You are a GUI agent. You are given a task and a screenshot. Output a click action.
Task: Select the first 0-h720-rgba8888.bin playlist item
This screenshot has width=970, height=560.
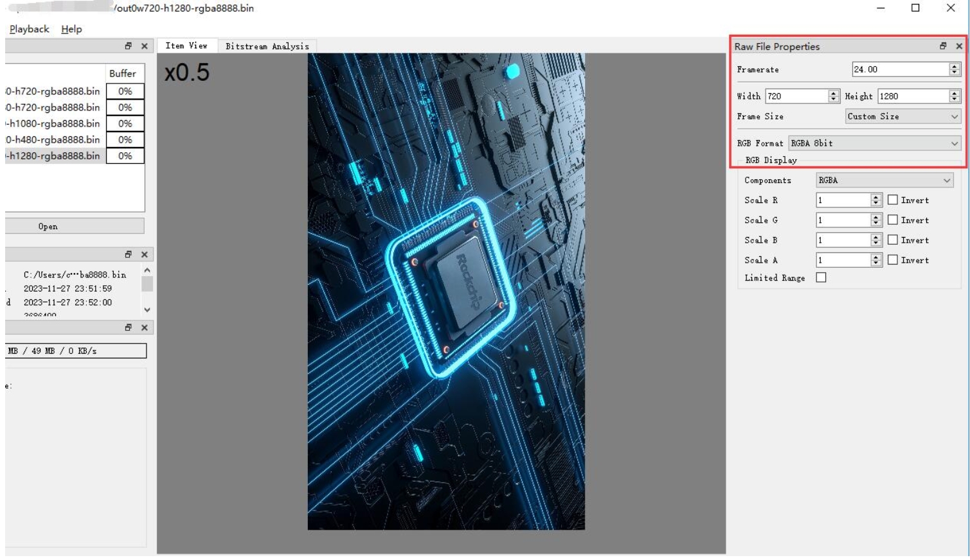coord(55,91)
